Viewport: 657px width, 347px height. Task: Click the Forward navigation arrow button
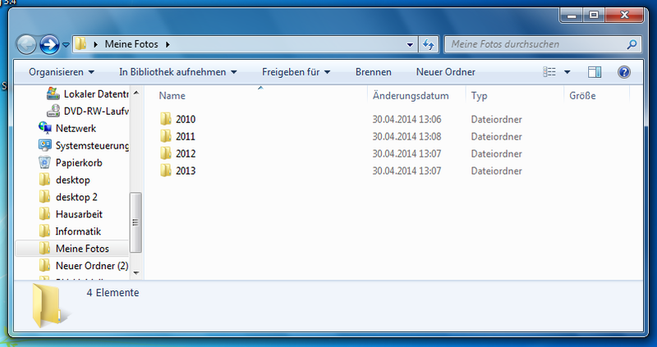(49, 44)
